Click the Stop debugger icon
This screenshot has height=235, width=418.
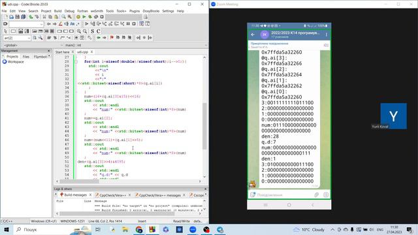pos(134,23)
